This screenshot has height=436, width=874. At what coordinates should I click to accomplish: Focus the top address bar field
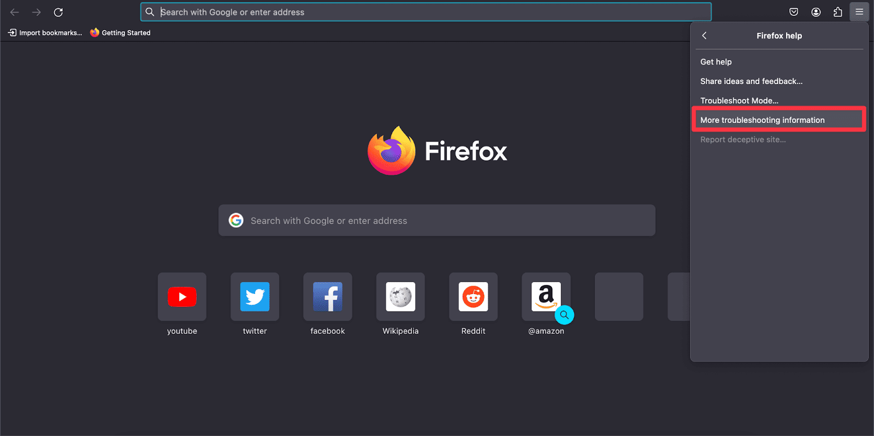click(426, 12)
